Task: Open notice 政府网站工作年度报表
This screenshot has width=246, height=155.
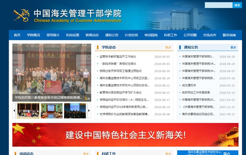Action: pyautogui.click(x=196, y=93)
